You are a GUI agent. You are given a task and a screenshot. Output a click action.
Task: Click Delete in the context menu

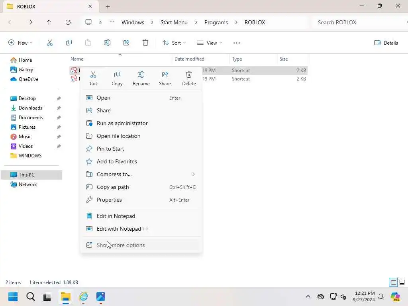click(x=189, y=78)
